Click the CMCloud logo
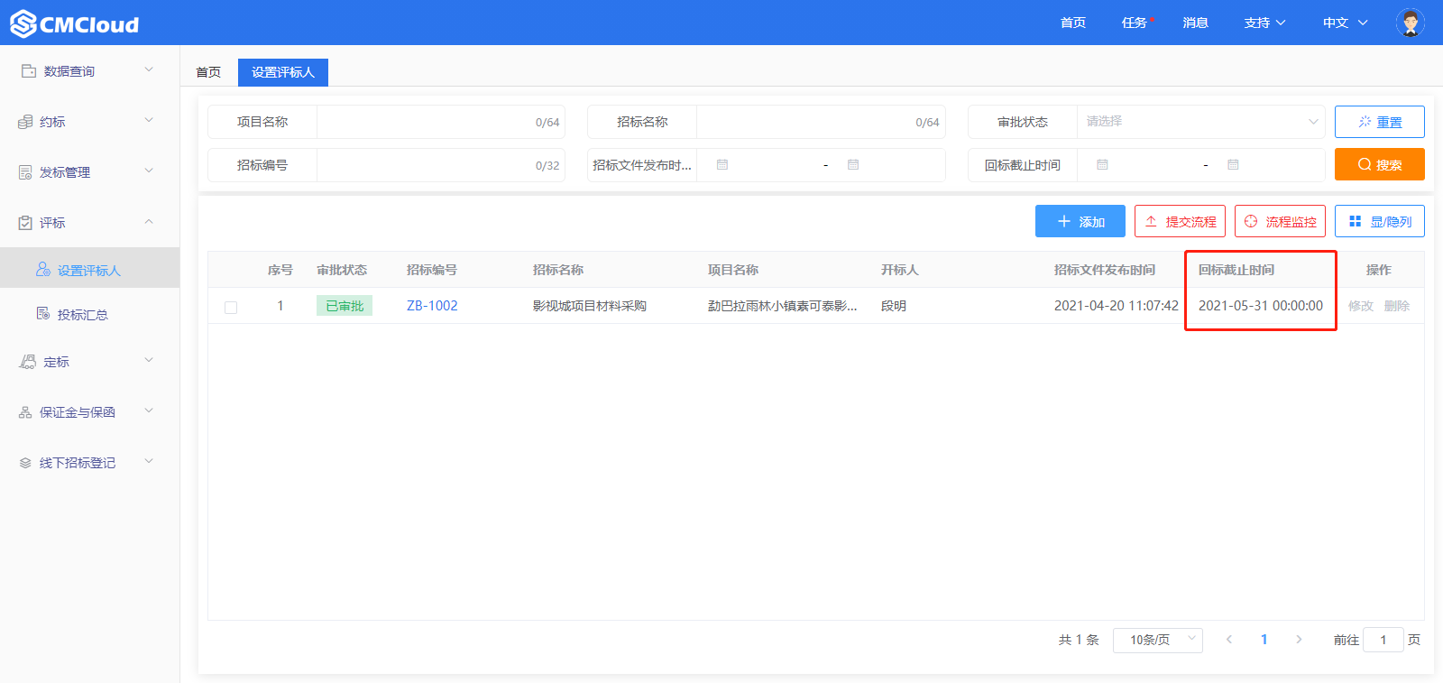 coord(75,23)
